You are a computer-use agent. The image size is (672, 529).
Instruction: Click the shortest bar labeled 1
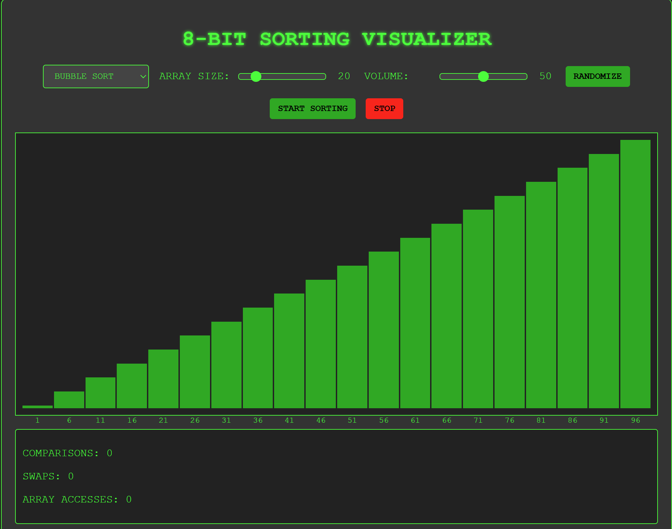pyautogui.click(x=38, y=407)
